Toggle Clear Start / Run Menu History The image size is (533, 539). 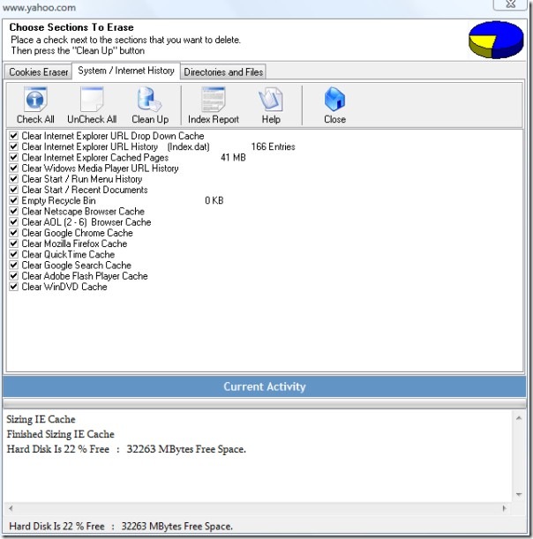coord(14,179)
